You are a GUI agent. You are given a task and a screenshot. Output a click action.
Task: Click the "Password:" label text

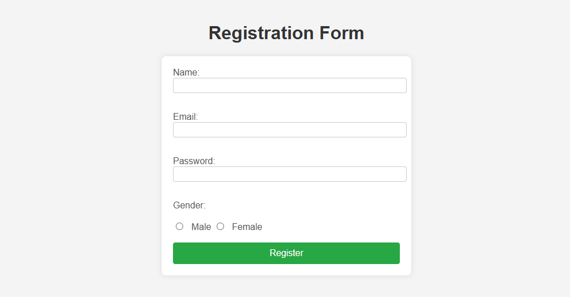tap(194, 161)
